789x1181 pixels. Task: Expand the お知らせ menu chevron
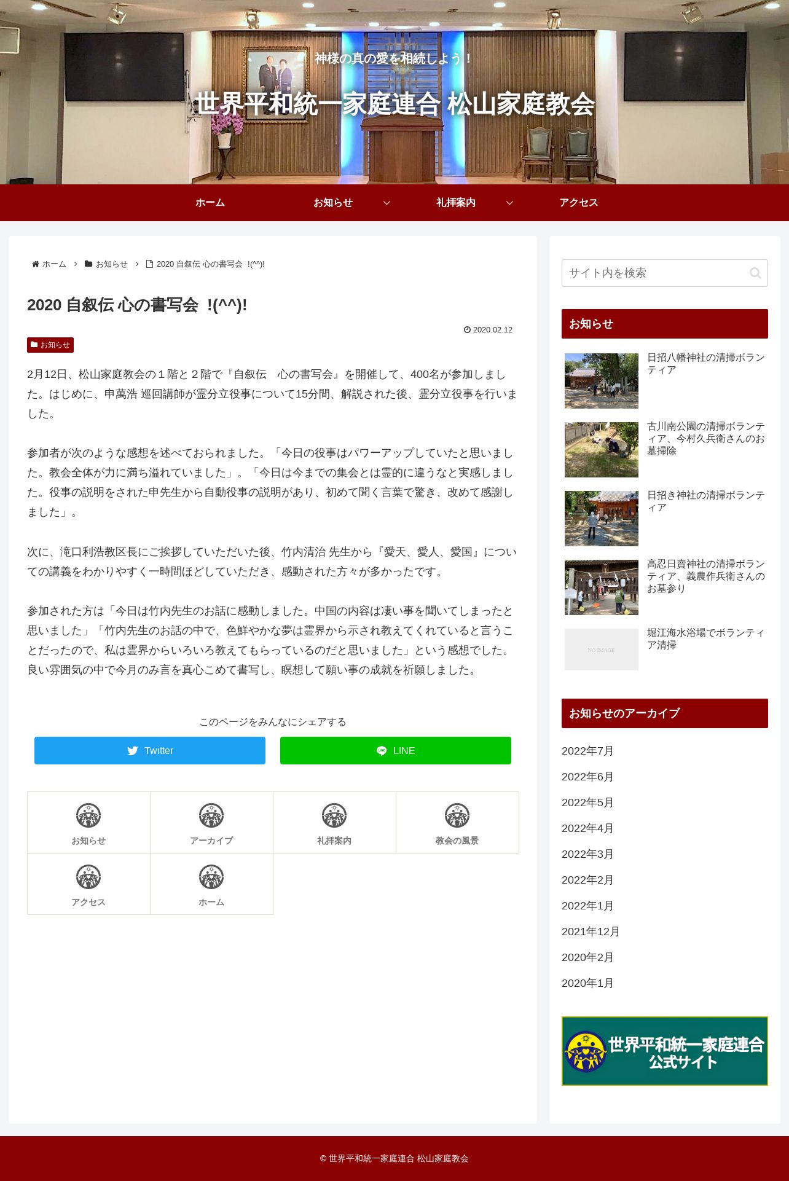(x=387, y=203)
